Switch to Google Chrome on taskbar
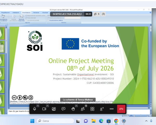The height and width of the screenshot is (125, 156). coord(116,121)
